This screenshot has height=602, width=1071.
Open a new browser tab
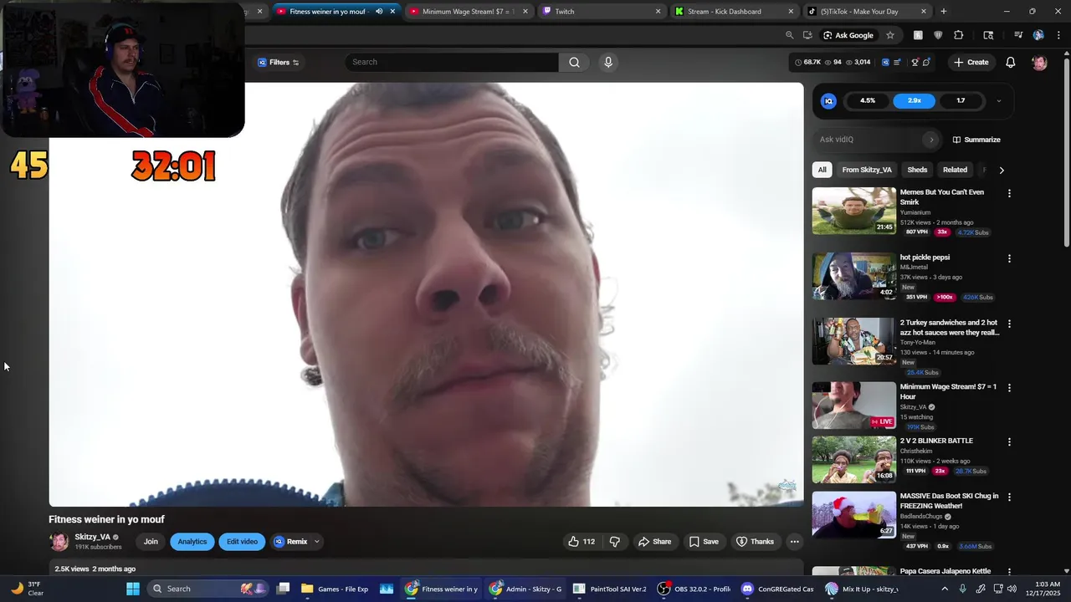[943, 12]
